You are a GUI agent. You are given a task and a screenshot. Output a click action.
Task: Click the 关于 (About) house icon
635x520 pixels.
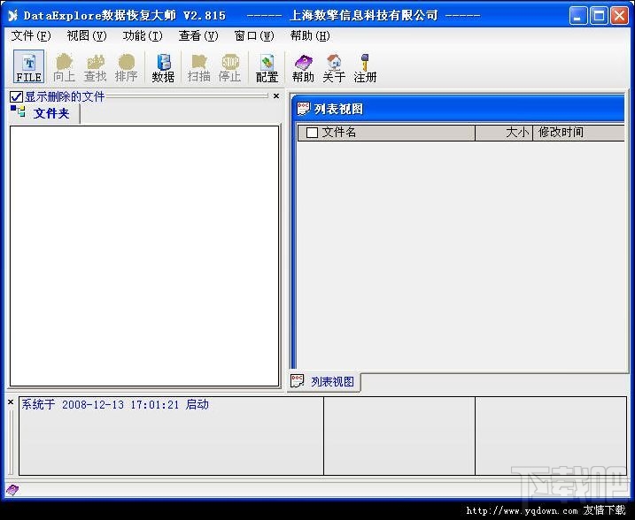tap(334, 68)
